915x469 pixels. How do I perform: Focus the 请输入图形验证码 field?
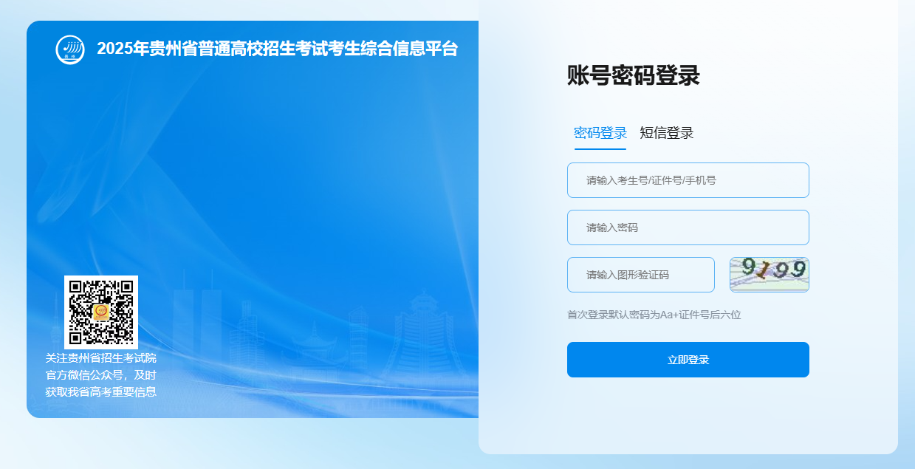click(641, 275)
